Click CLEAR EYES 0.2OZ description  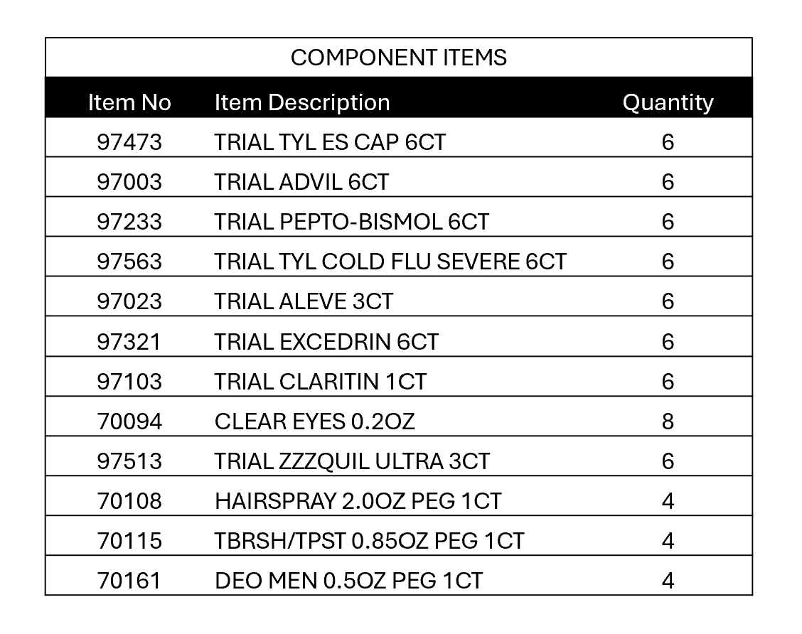[x=314, y=421]
